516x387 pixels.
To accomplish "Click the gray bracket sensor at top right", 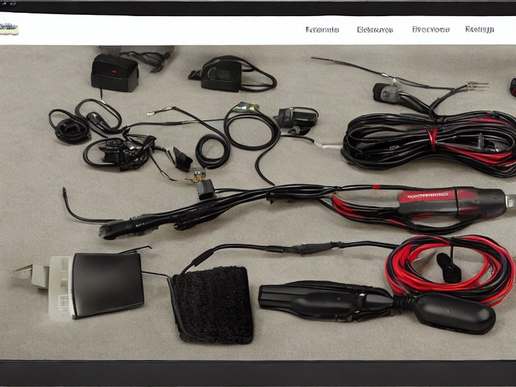I will (x=388, y=92).
